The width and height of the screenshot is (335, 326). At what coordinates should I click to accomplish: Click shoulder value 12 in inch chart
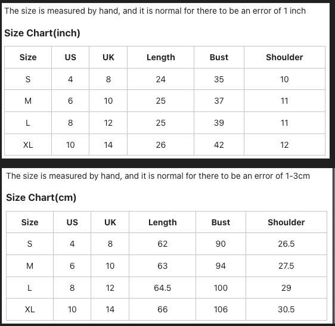tap(284, 145)
